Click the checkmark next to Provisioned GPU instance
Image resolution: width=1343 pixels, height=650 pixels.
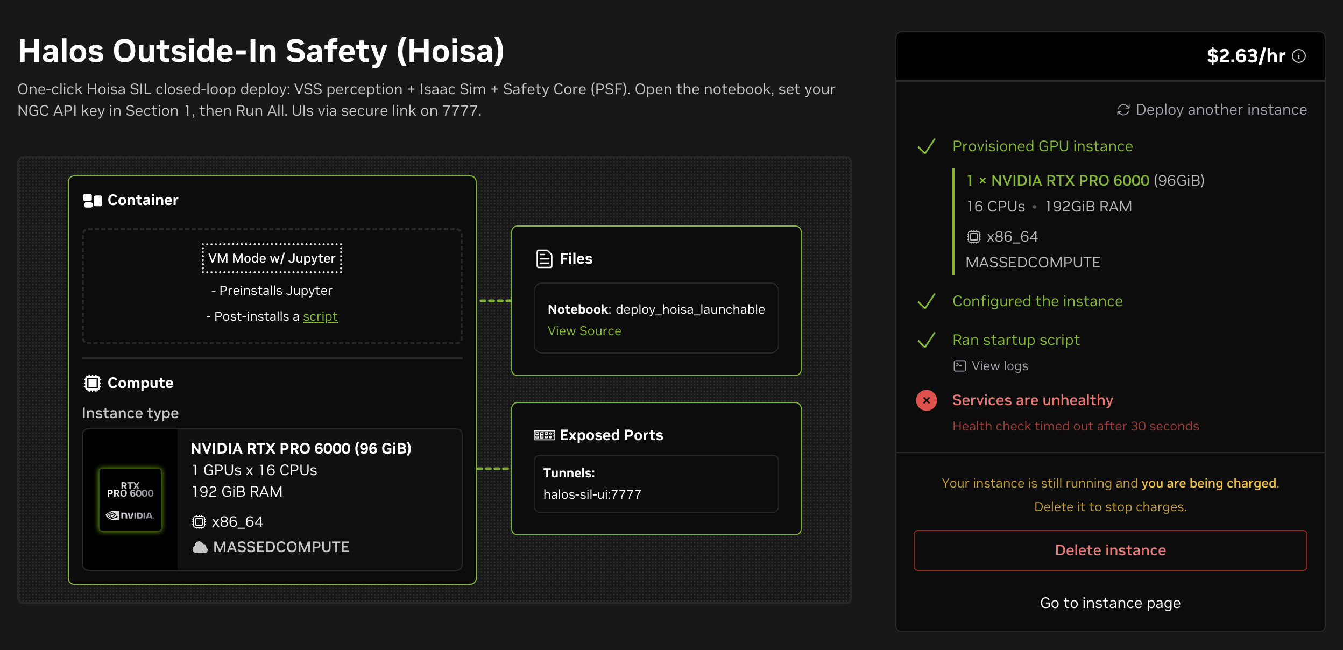tap(927, 146)
